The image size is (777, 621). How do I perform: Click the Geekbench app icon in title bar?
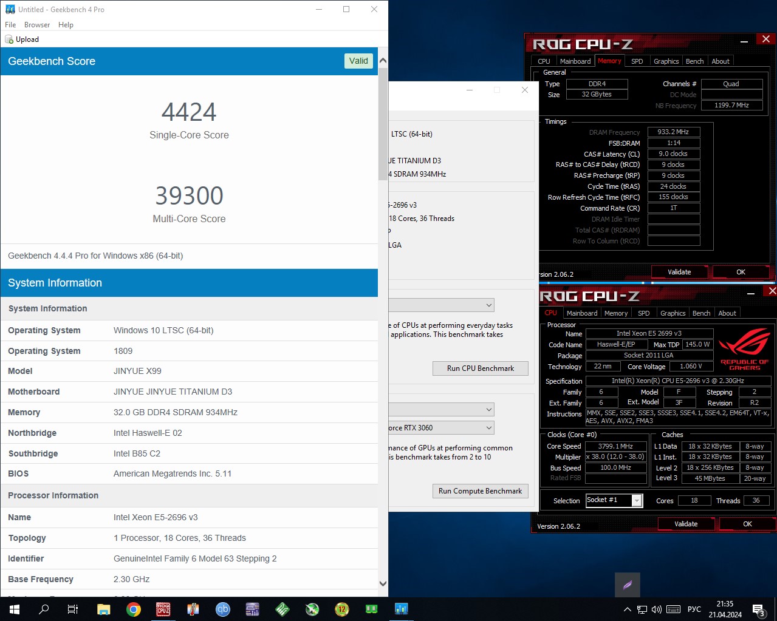pyautogui.click(x=10, y=9)
